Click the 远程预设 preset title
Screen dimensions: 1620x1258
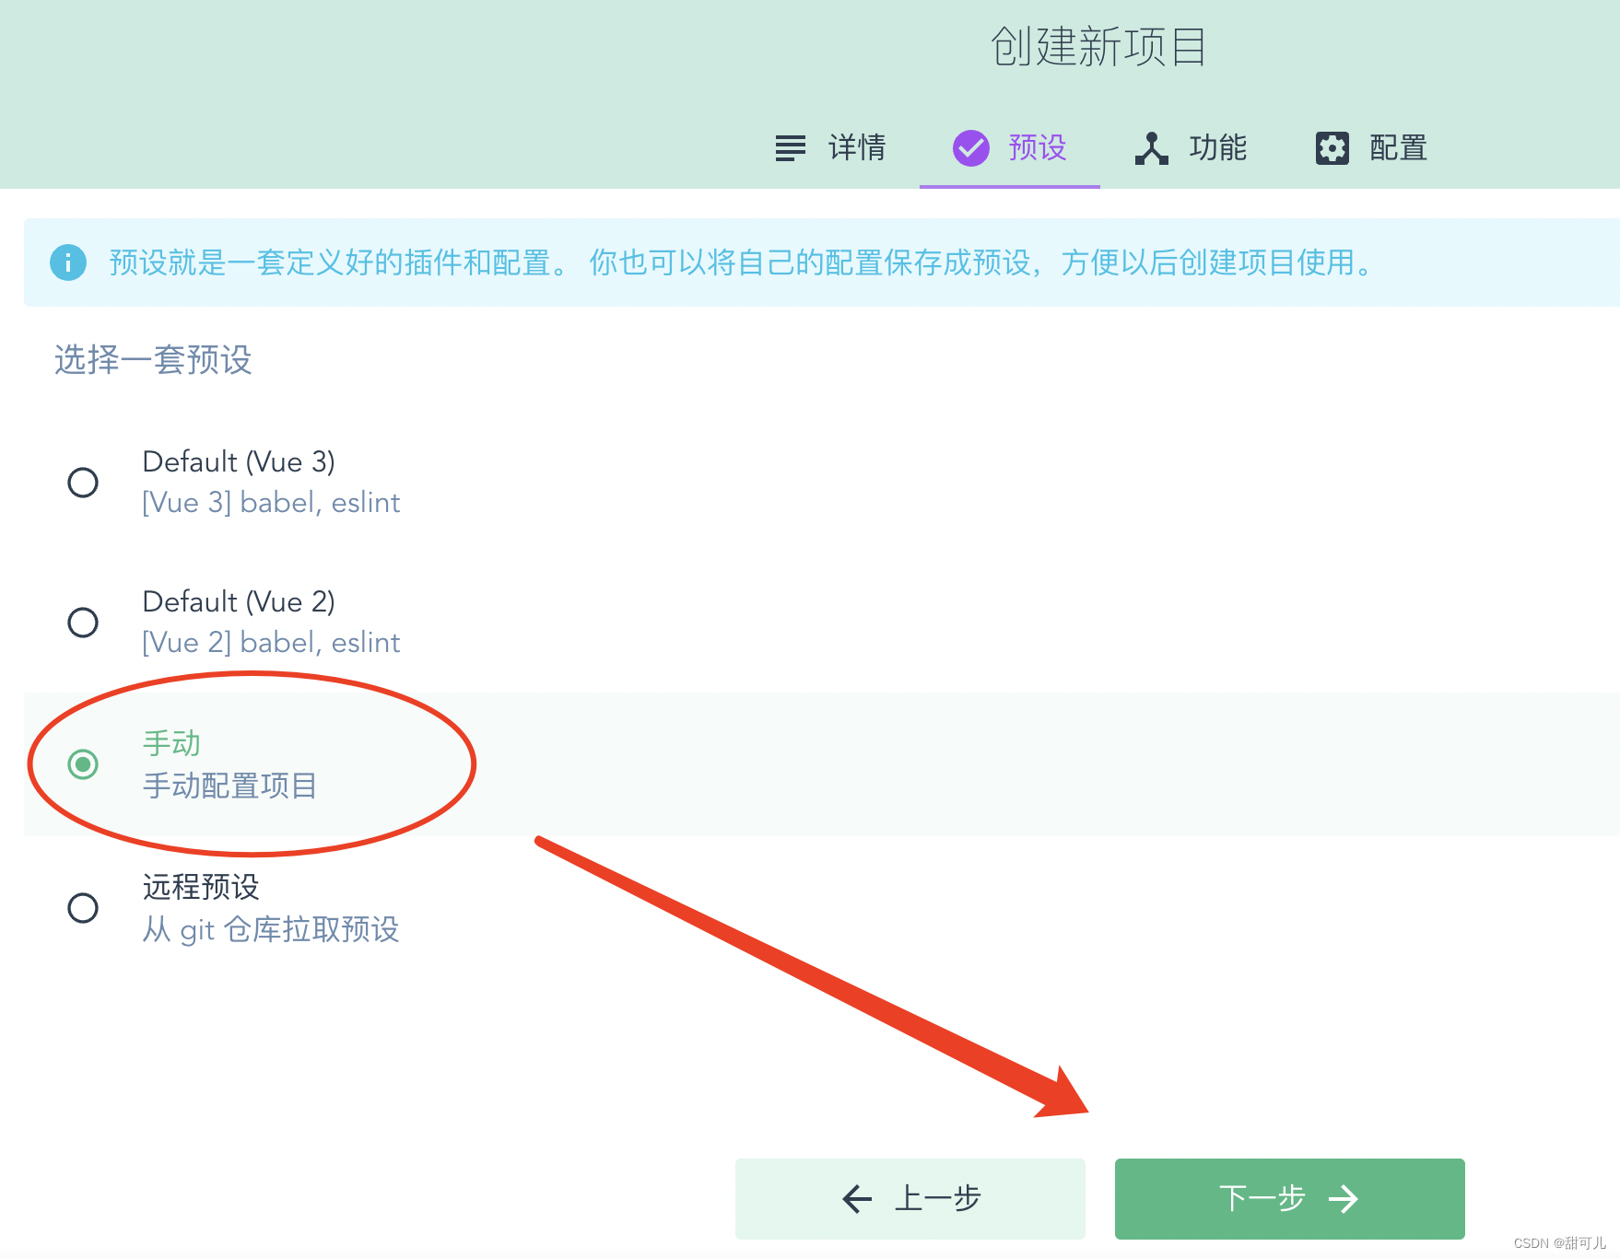(201, 887)
